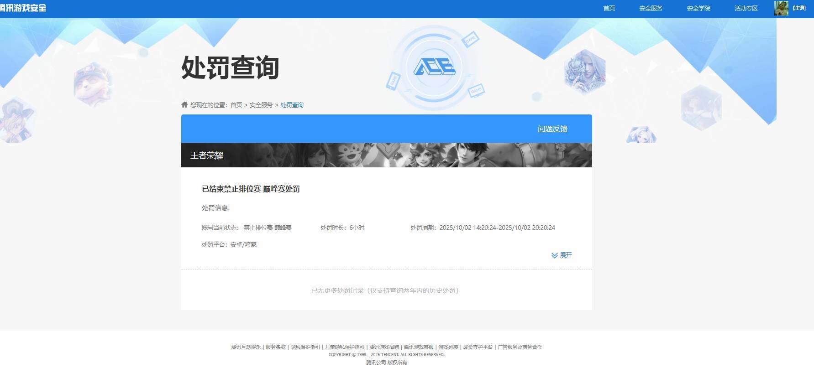814x373 pixels.
Task: Open the 首页 nav menu item
Action: (x=609, y=8)
